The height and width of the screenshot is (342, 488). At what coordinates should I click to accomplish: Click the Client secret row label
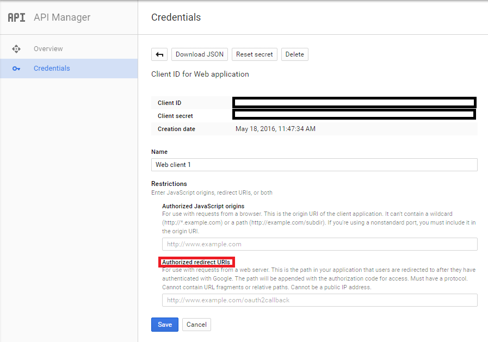click(175, 116)
